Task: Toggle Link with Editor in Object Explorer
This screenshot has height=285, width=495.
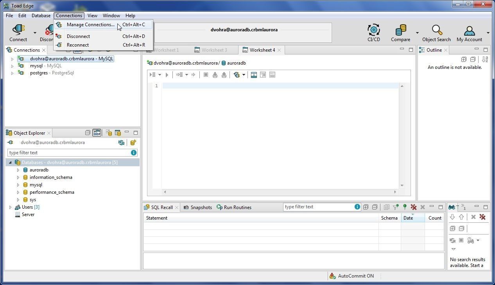Action: (x=97, y=133)
